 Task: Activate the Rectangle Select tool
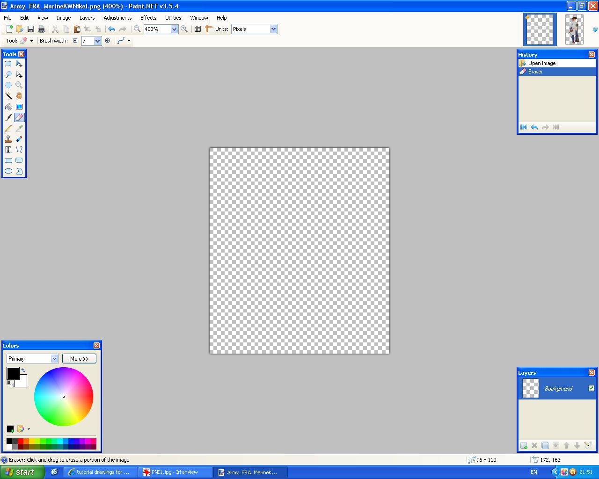[x=8, y=64]
